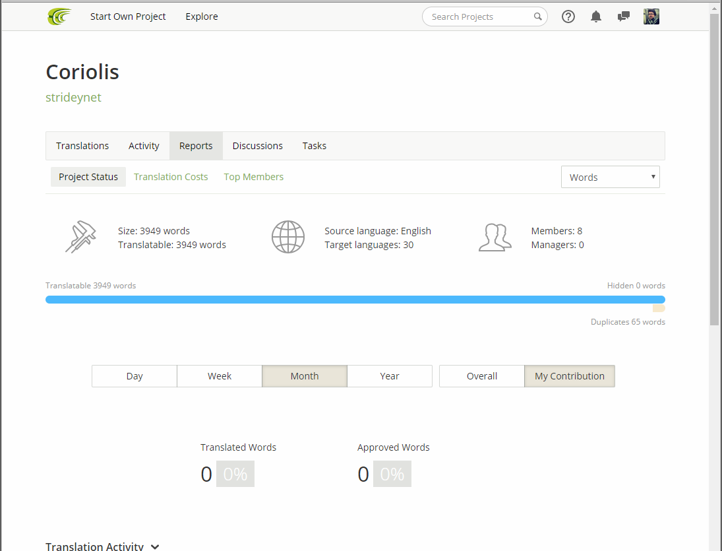Click the members people icon

495,238
